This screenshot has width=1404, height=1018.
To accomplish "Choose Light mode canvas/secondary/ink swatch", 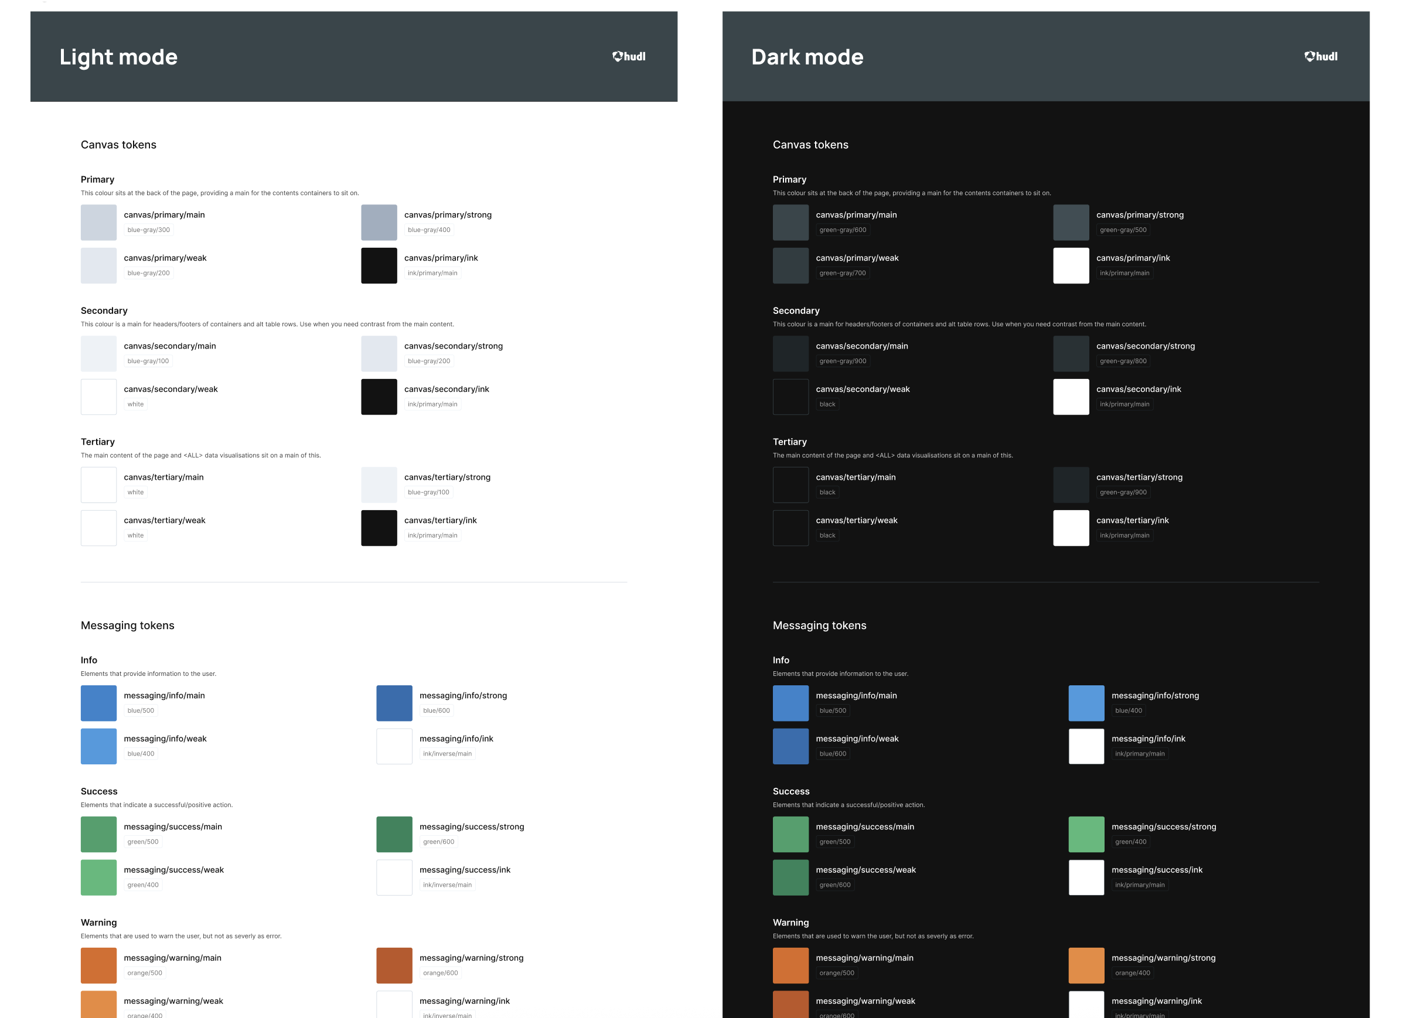I will 379,397.
